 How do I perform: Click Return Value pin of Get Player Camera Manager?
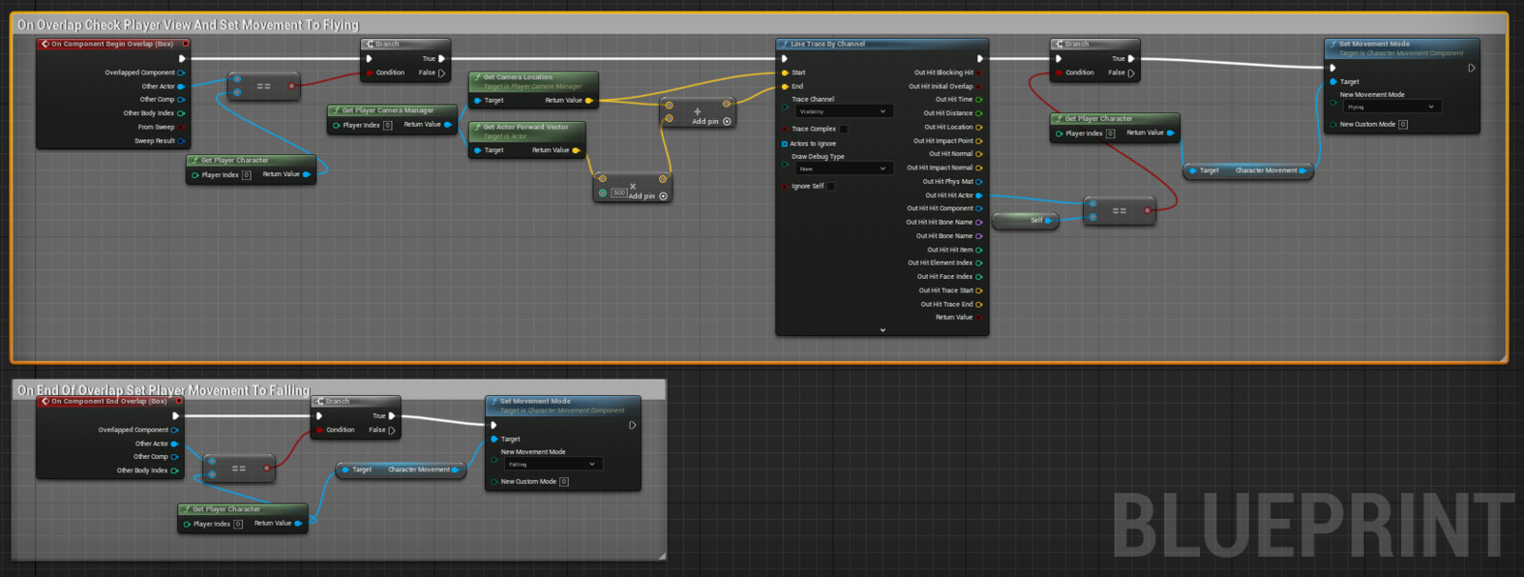click(448, 125)
